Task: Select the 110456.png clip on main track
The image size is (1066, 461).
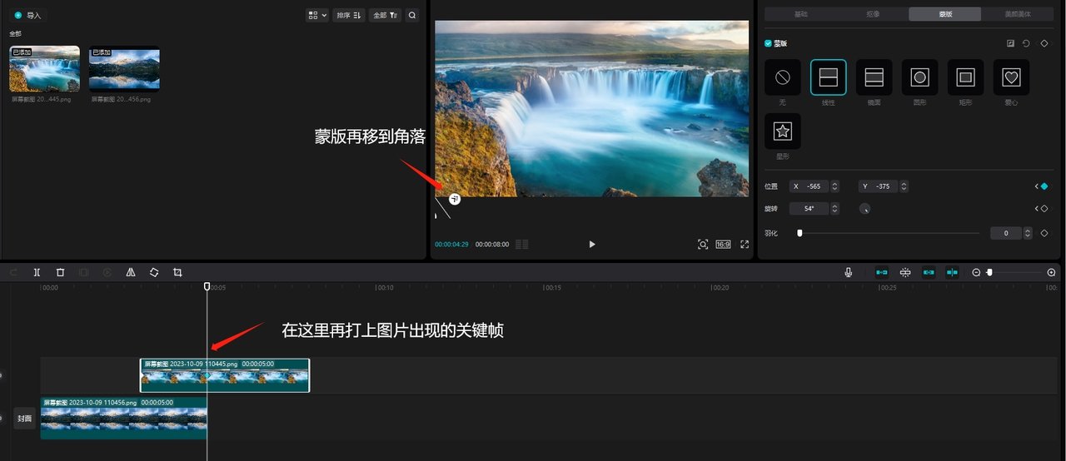Action: click(x=123, y=418)
